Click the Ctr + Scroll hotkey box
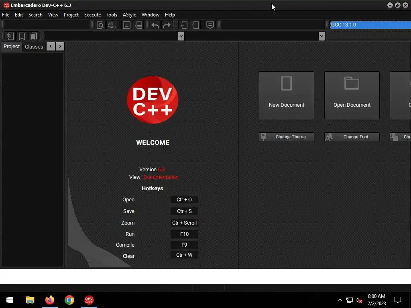The width and height of the screenshot is (411, 308). (x=184, y=223)
